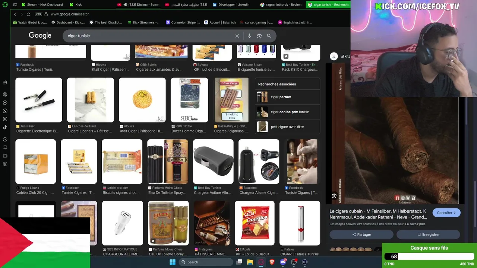Click lens search icon on preview image
The height and width of the screenshot is (268, 477).
point(334,196)
